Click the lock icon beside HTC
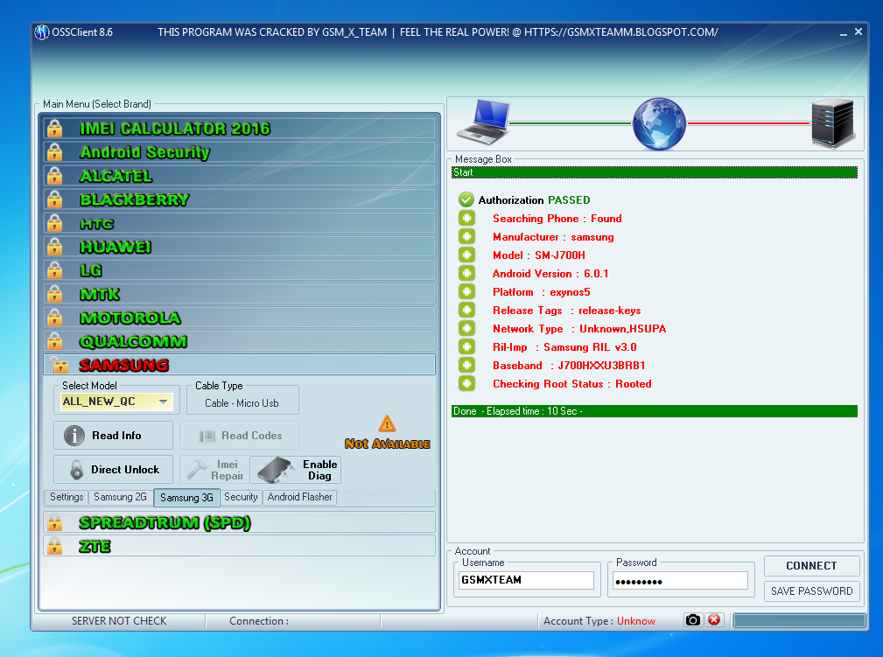The image size is (883, 657). point(54,223)
